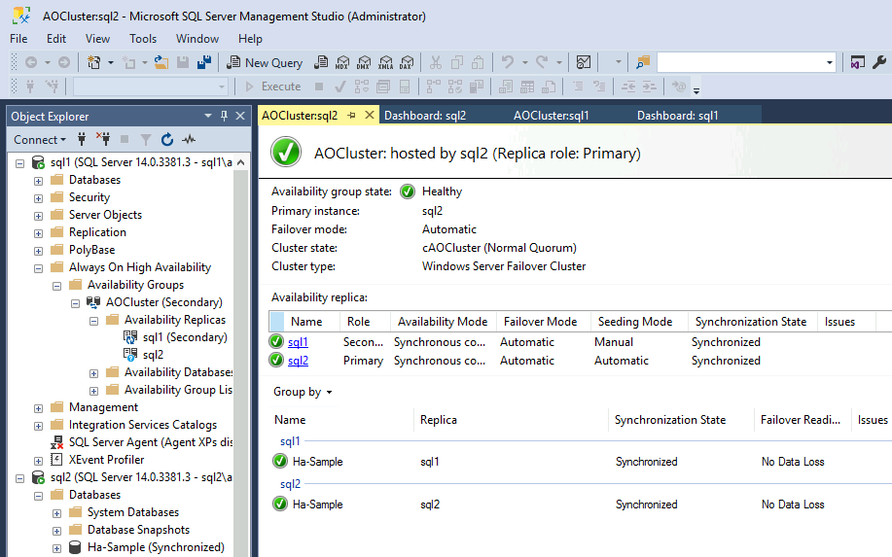Click the sql2 replica link
The width and height of the screenshot is (892, 557).
click(x=298, y=361)
